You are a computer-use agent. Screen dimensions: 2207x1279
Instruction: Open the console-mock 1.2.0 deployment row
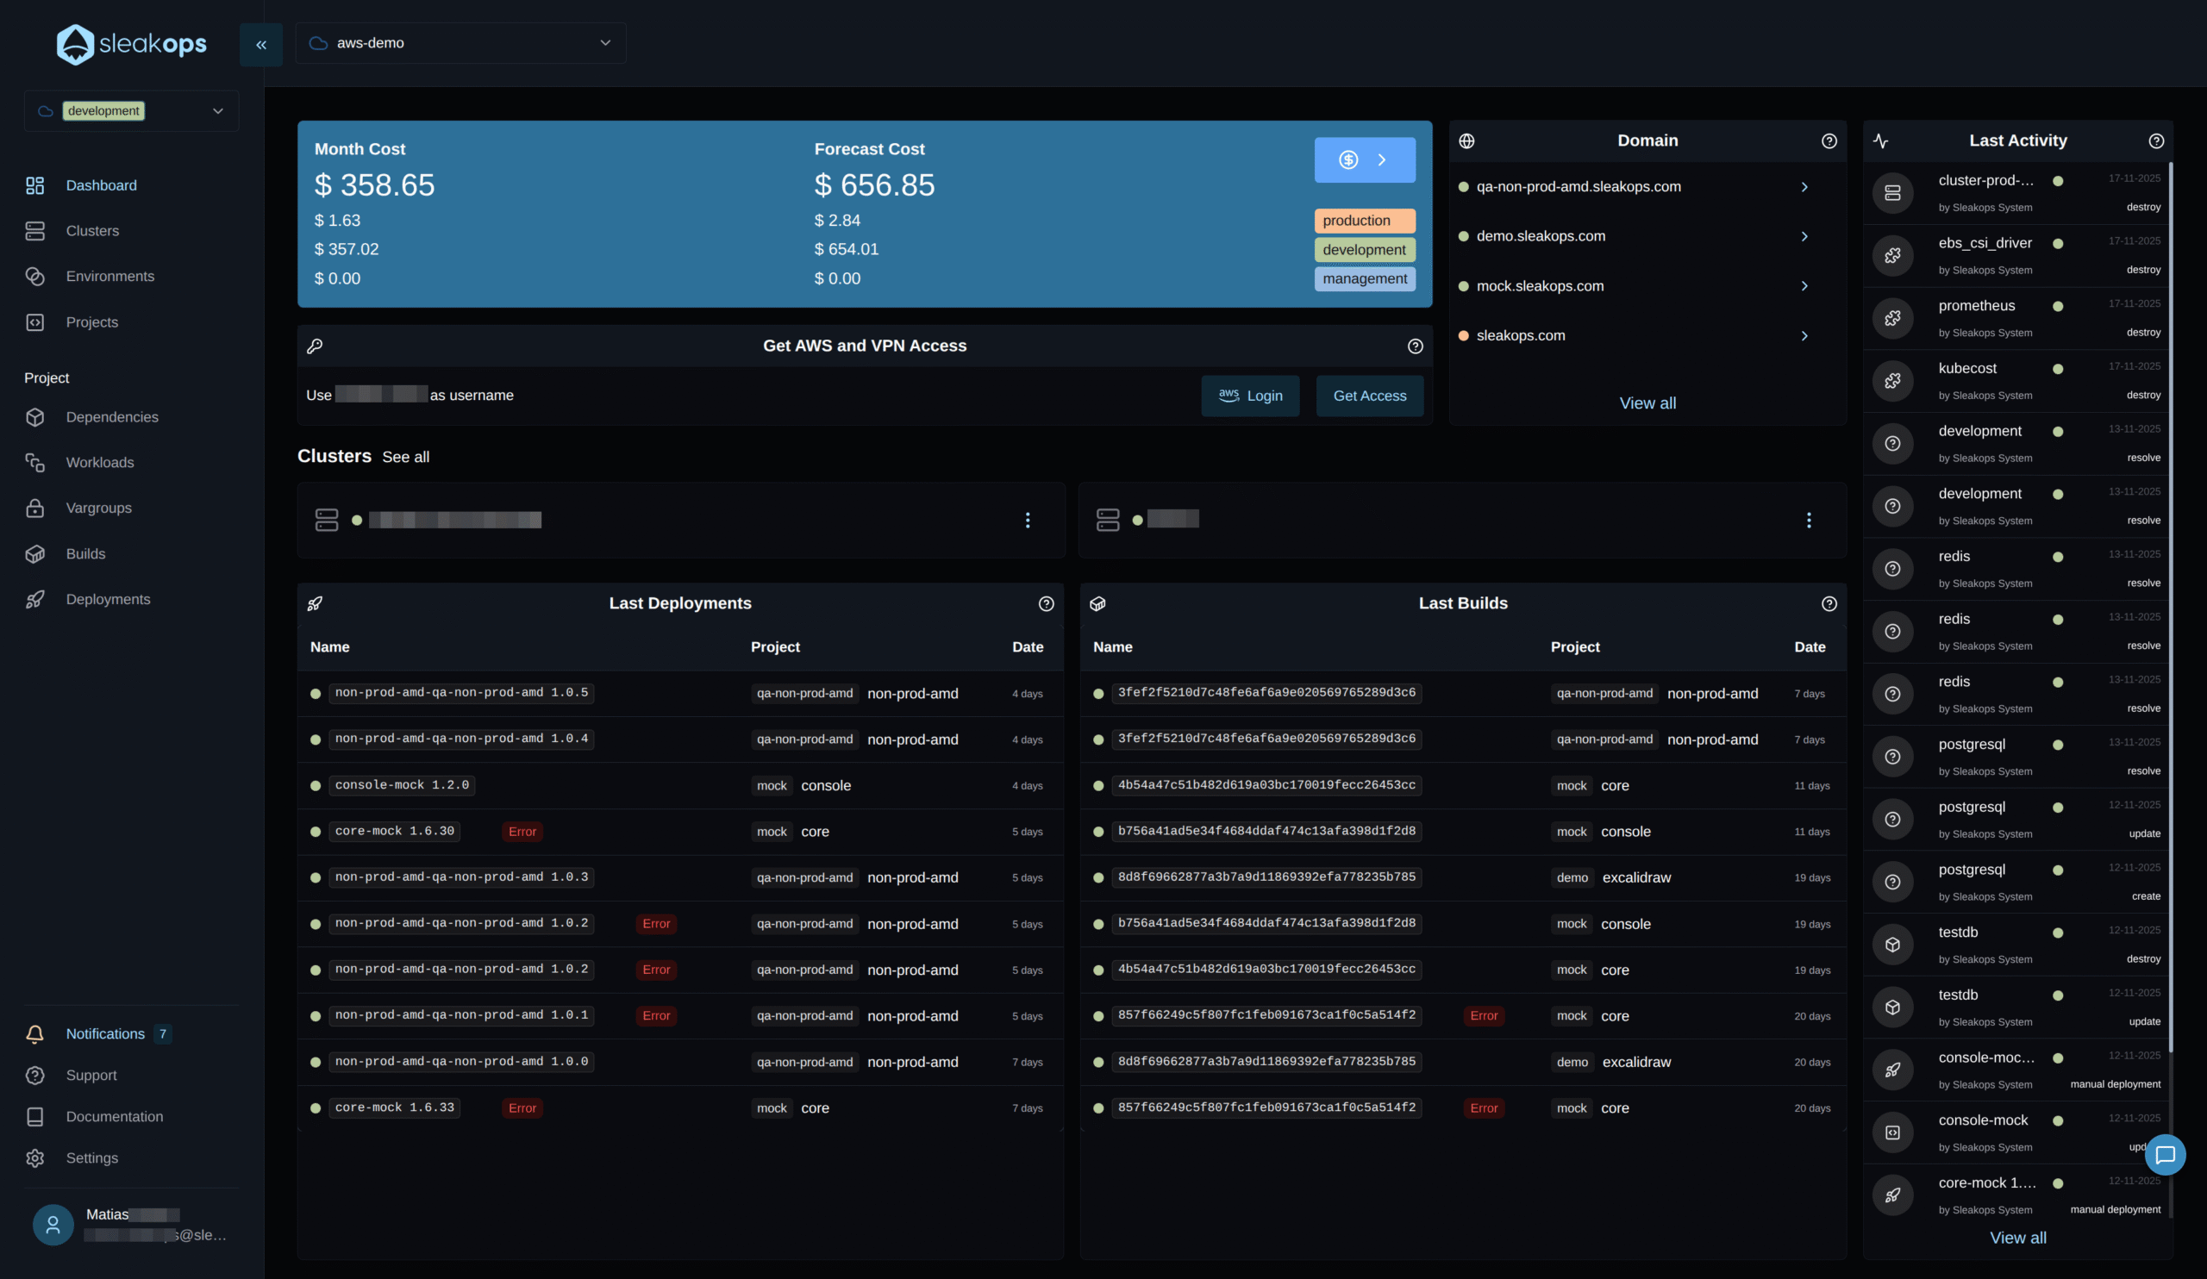(x=402, y=785)
